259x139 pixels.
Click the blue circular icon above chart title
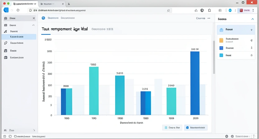(x=43, y=18)
